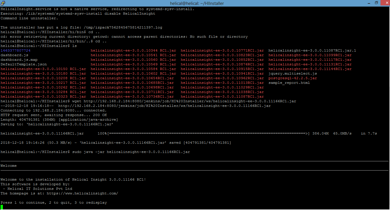Click file 'helicalinsight-ee-3.0.0.11144RC1.jar'

coord(310,69)
